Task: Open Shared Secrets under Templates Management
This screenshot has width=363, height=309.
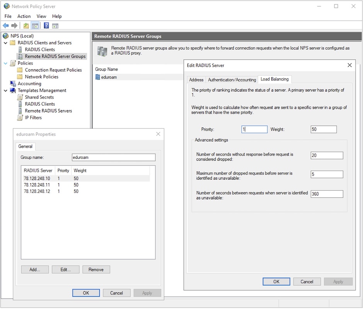Action: (x=39, y=97)
